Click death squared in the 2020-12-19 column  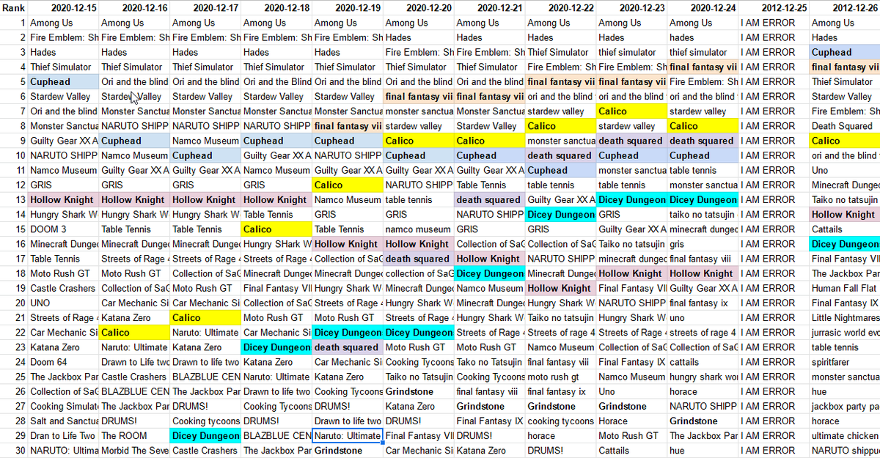348,347
